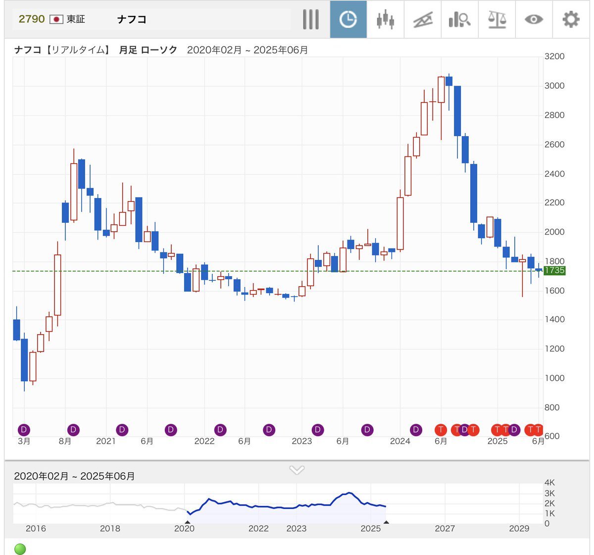Click the navigator's 2016 year label
594x555 pixels.
point(36,529)
